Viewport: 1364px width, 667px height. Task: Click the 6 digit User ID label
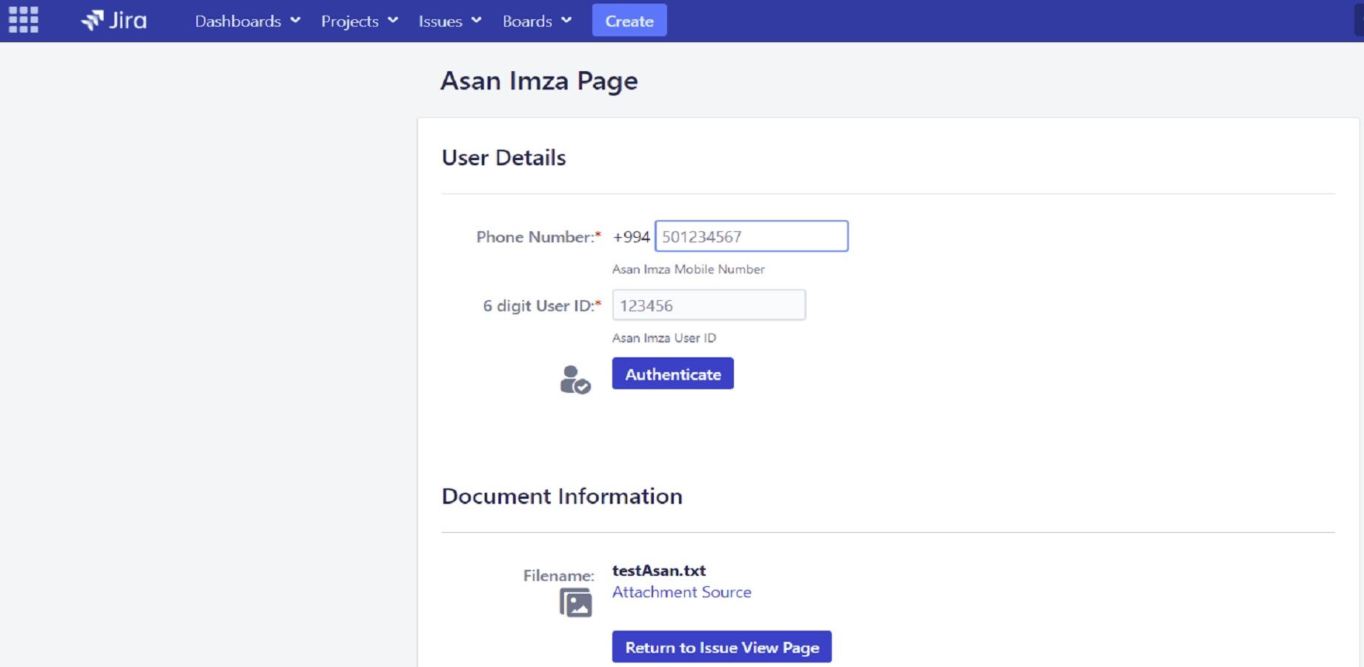click(x=542, y=306)
